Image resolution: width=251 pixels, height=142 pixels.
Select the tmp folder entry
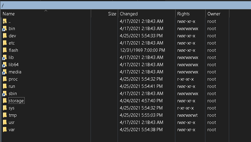(13, 115)
